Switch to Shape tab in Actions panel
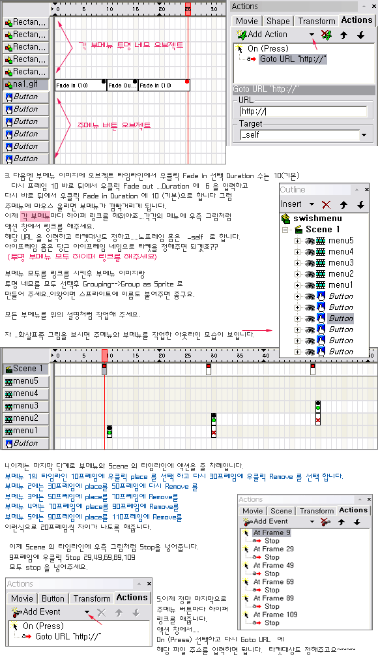This screenshot has width=378, height=659. (x=278, y=21)
